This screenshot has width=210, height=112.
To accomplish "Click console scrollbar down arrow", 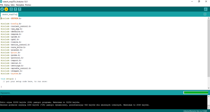I will point(209,108).
